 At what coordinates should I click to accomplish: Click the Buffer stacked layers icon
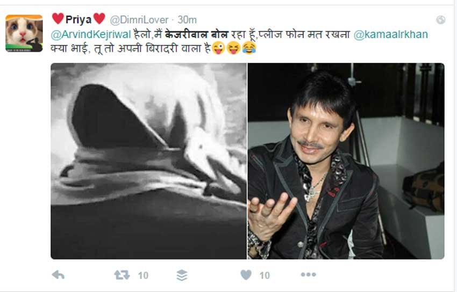182,275
